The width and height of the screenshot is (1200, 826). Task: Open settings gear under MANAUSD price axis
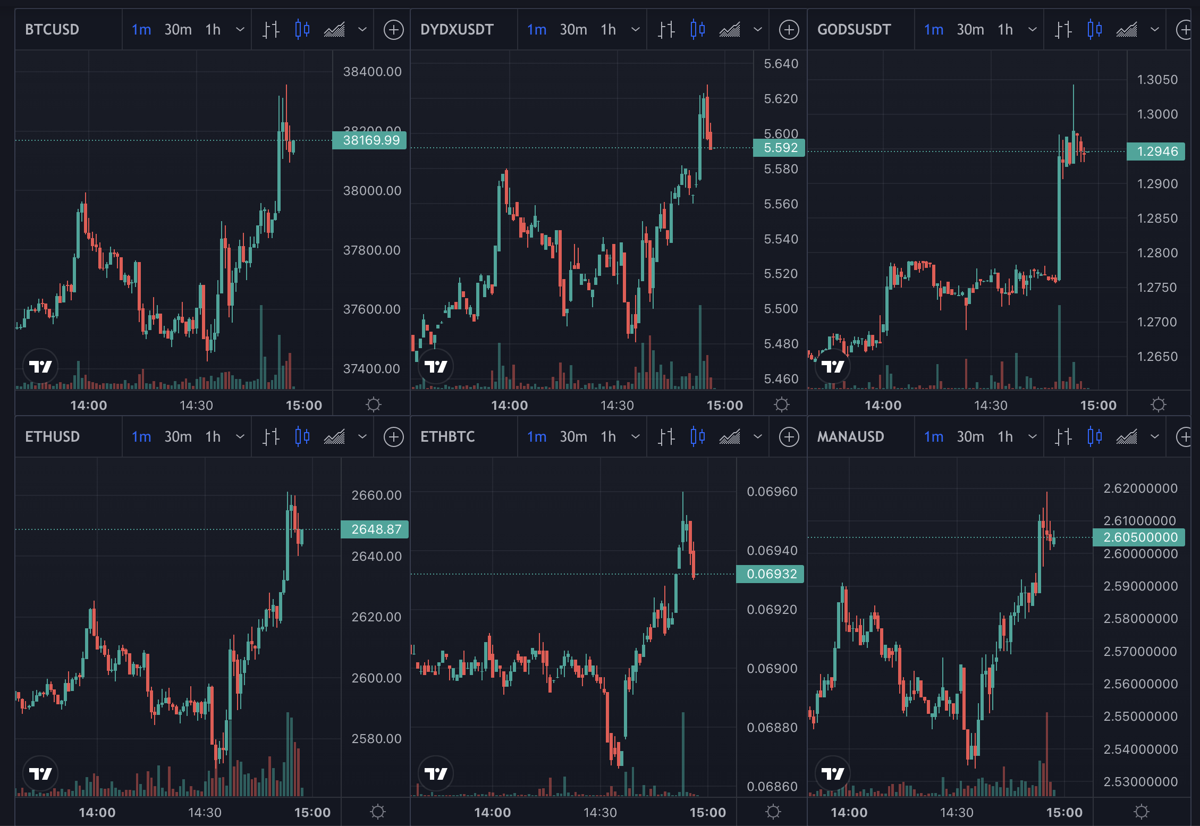point(1142,812)
